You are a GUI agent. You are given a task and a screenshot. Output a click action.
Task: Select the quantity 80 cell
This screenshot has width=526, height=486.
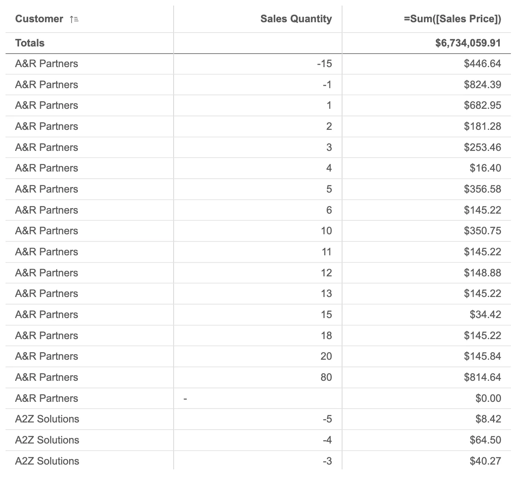pyautogui.click(x=326, y=377)
